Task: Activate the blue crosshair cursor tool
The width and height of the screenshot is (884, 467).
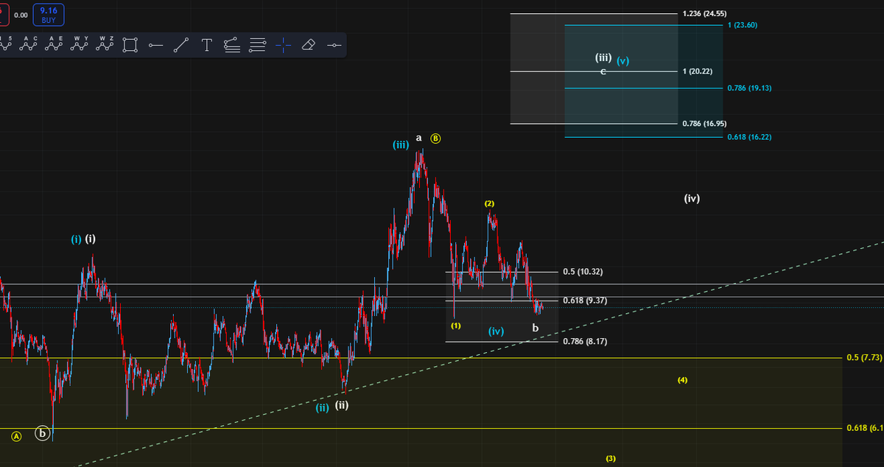Action: tap(283, 46)
